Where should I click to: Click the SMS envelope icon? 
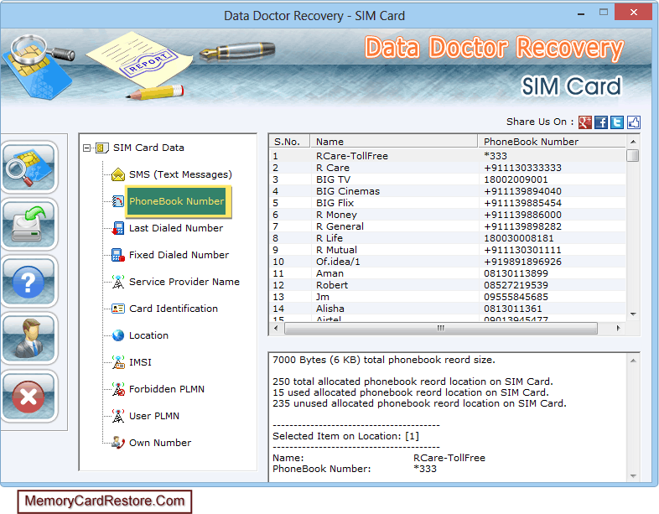[118, 174]
